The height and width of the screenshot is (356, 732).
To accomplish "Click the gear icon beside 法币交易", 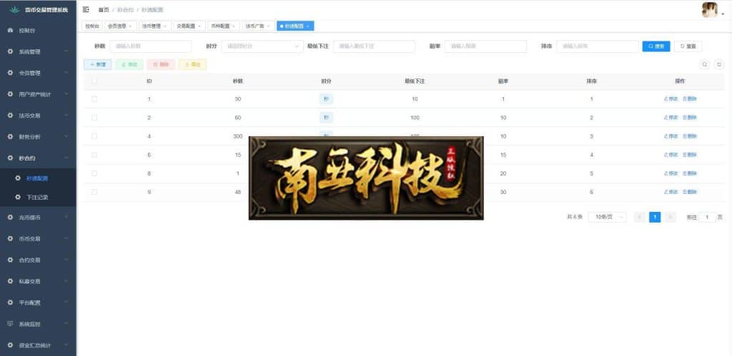I will pos(10,116).
